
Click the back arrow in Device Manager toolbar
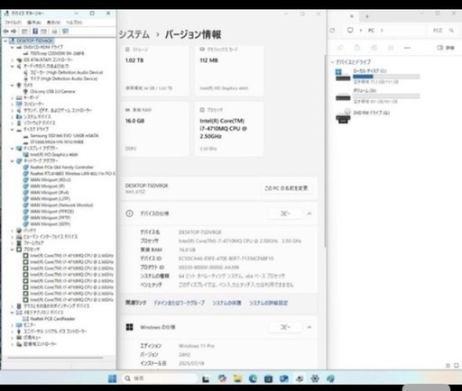point(5,32)
